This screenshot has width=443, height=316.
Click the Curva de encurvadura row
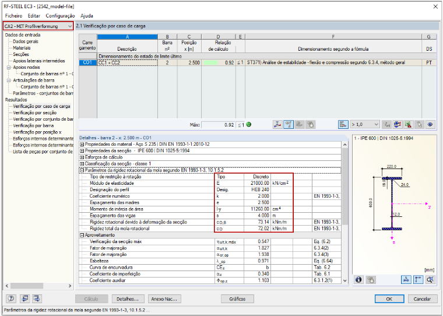pyautogui.click(x=210, y=268)
